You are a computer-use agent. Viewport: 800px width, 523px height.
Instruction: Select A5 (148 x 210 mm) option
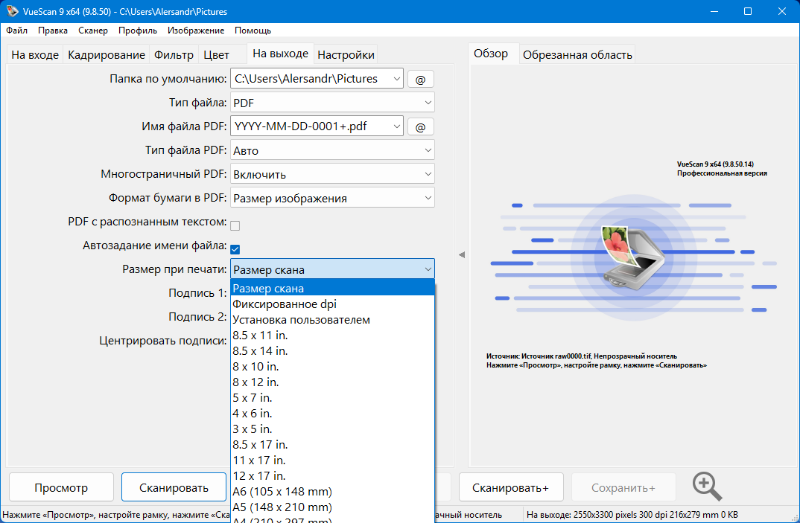click(x=282, y=507)
